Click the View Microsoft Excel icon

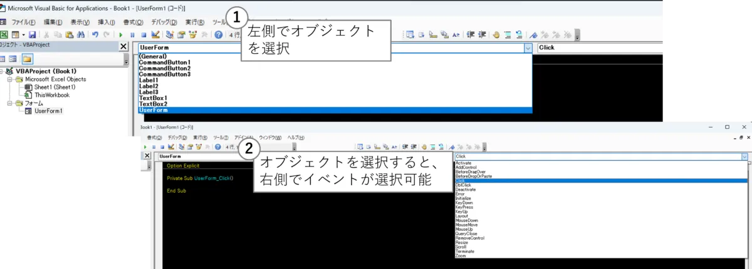[4, 35]
